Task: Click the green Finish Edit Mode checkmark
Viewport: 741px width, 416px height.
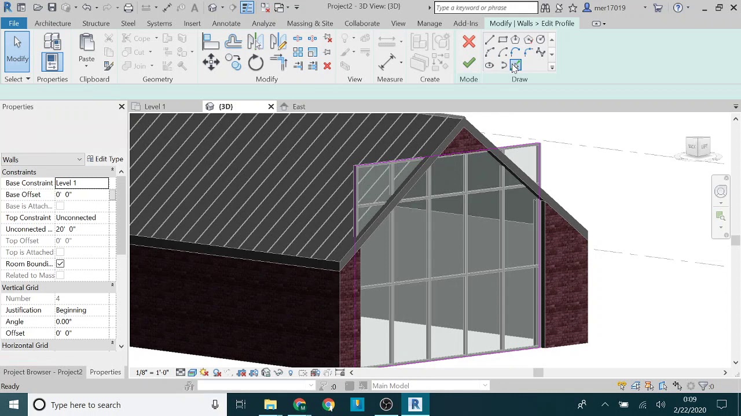Action: tap(469, 62)
